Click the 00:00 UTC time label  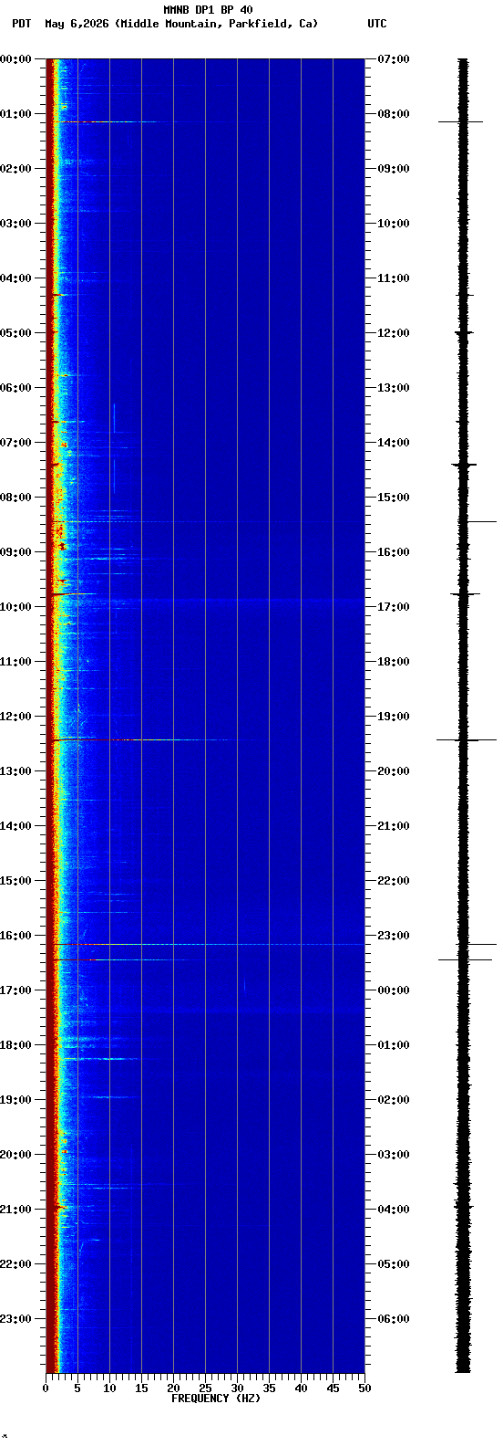393,990
